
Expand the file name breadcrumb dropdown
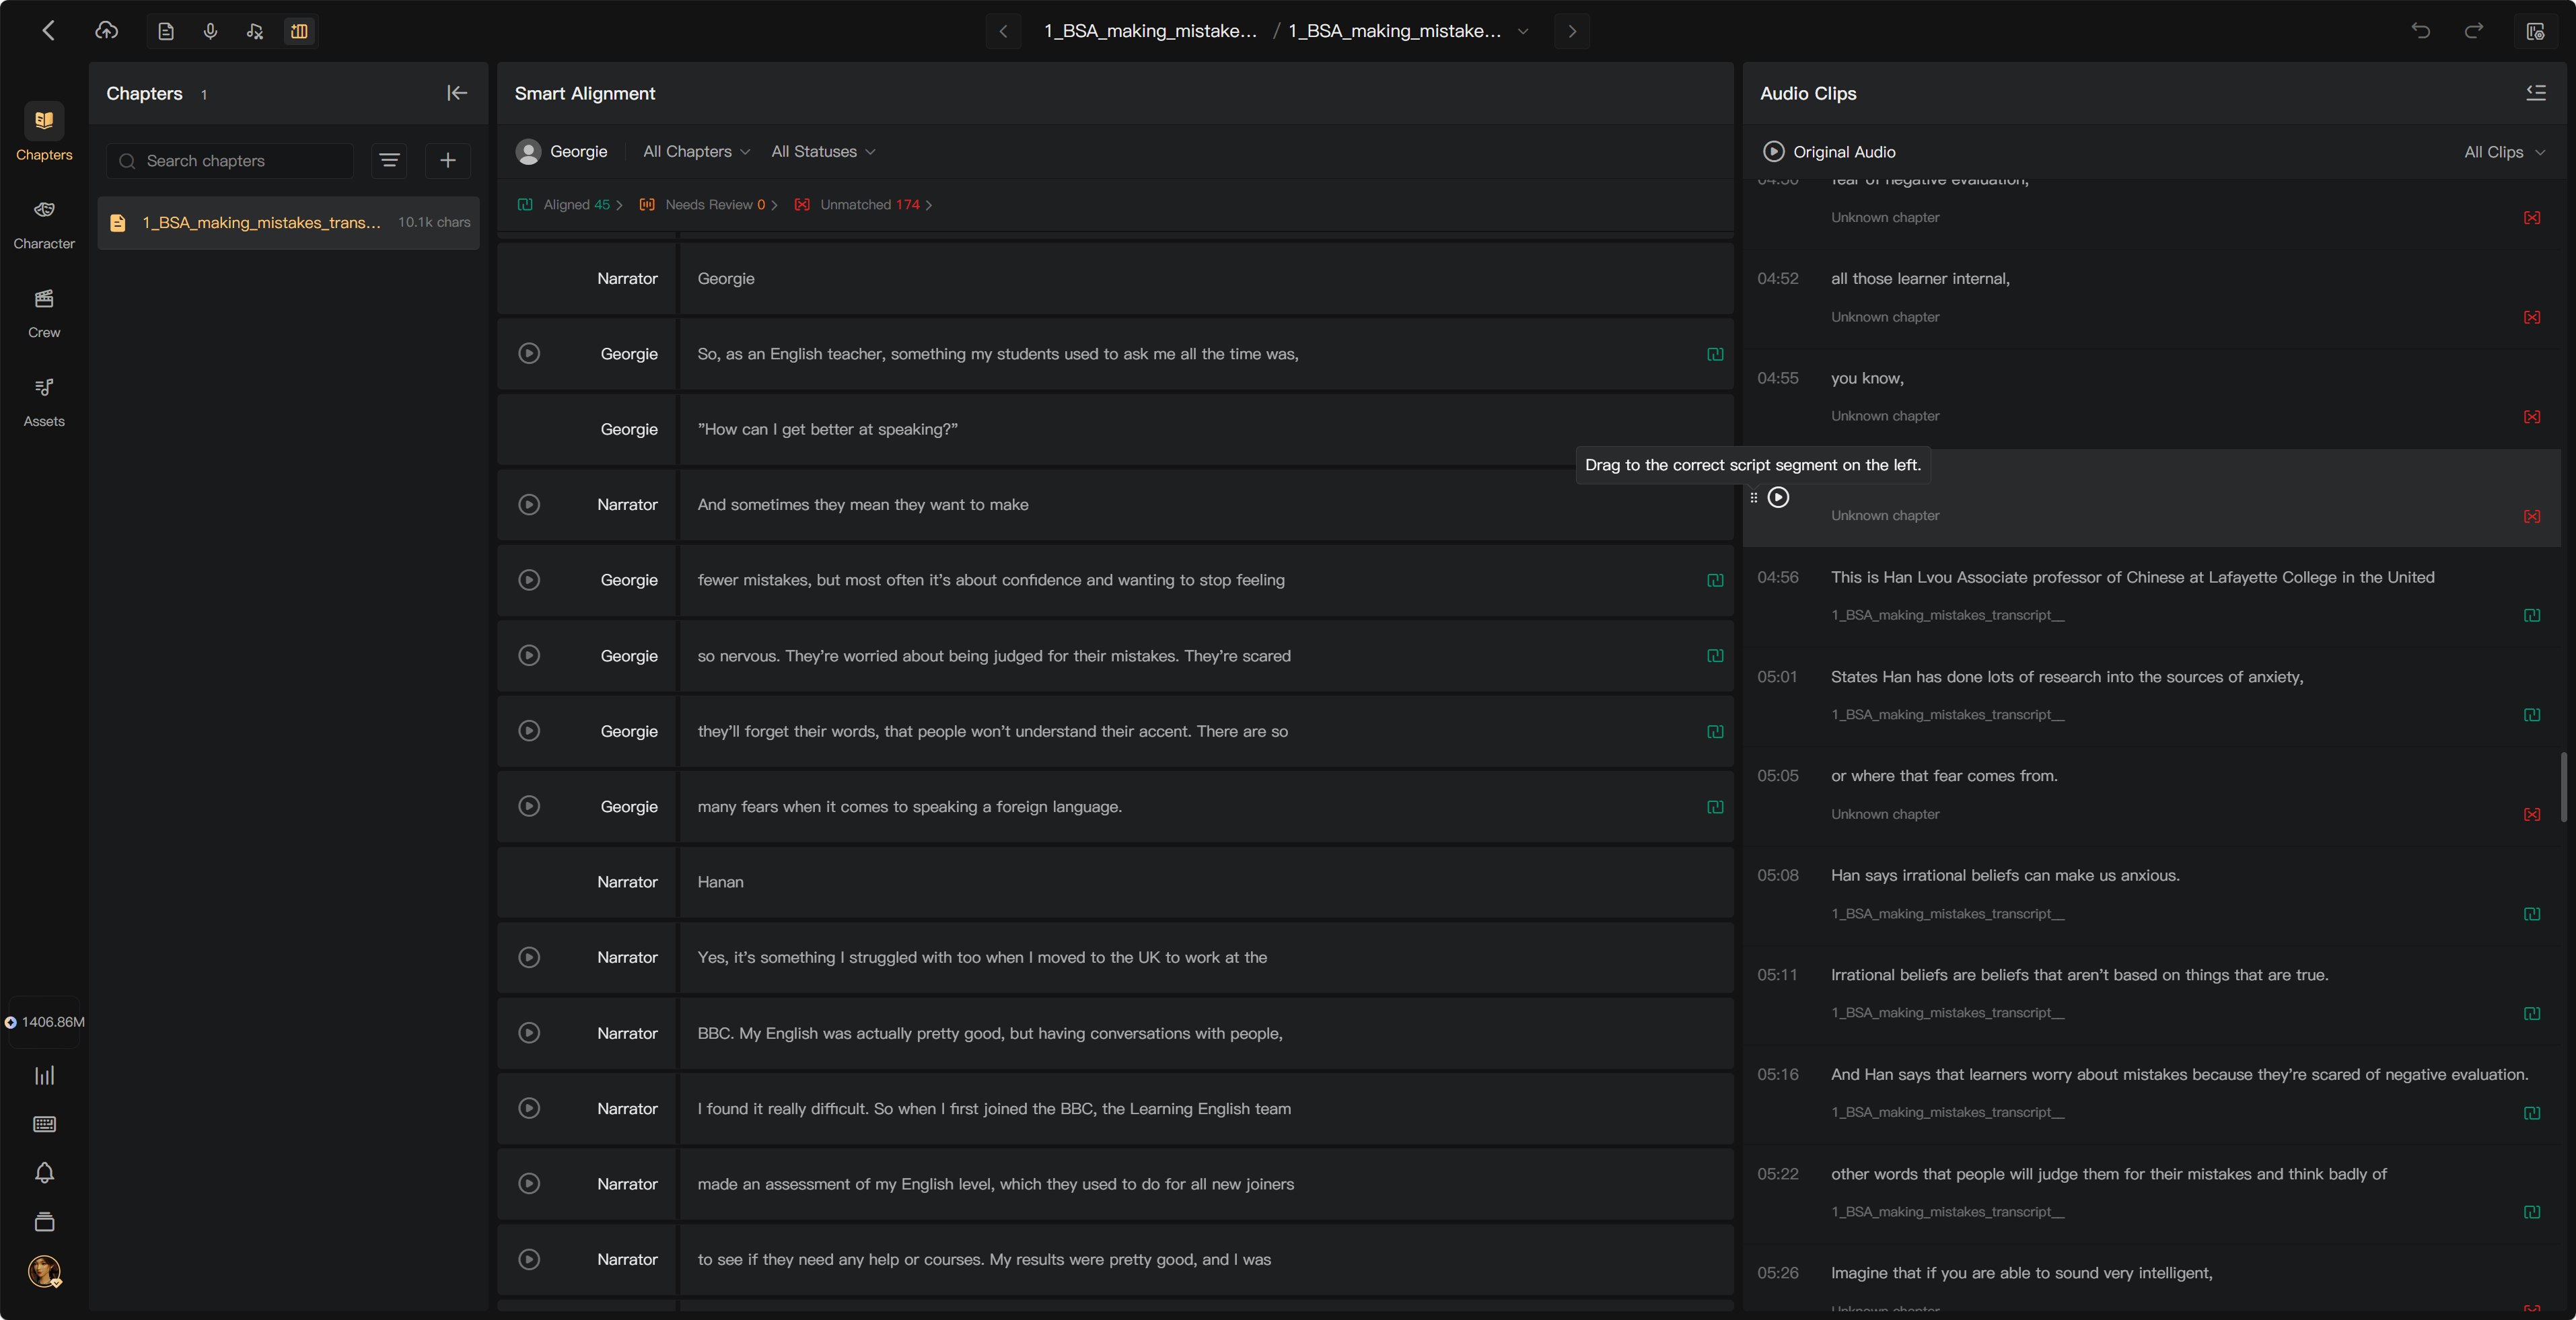tap(1523, 31)
